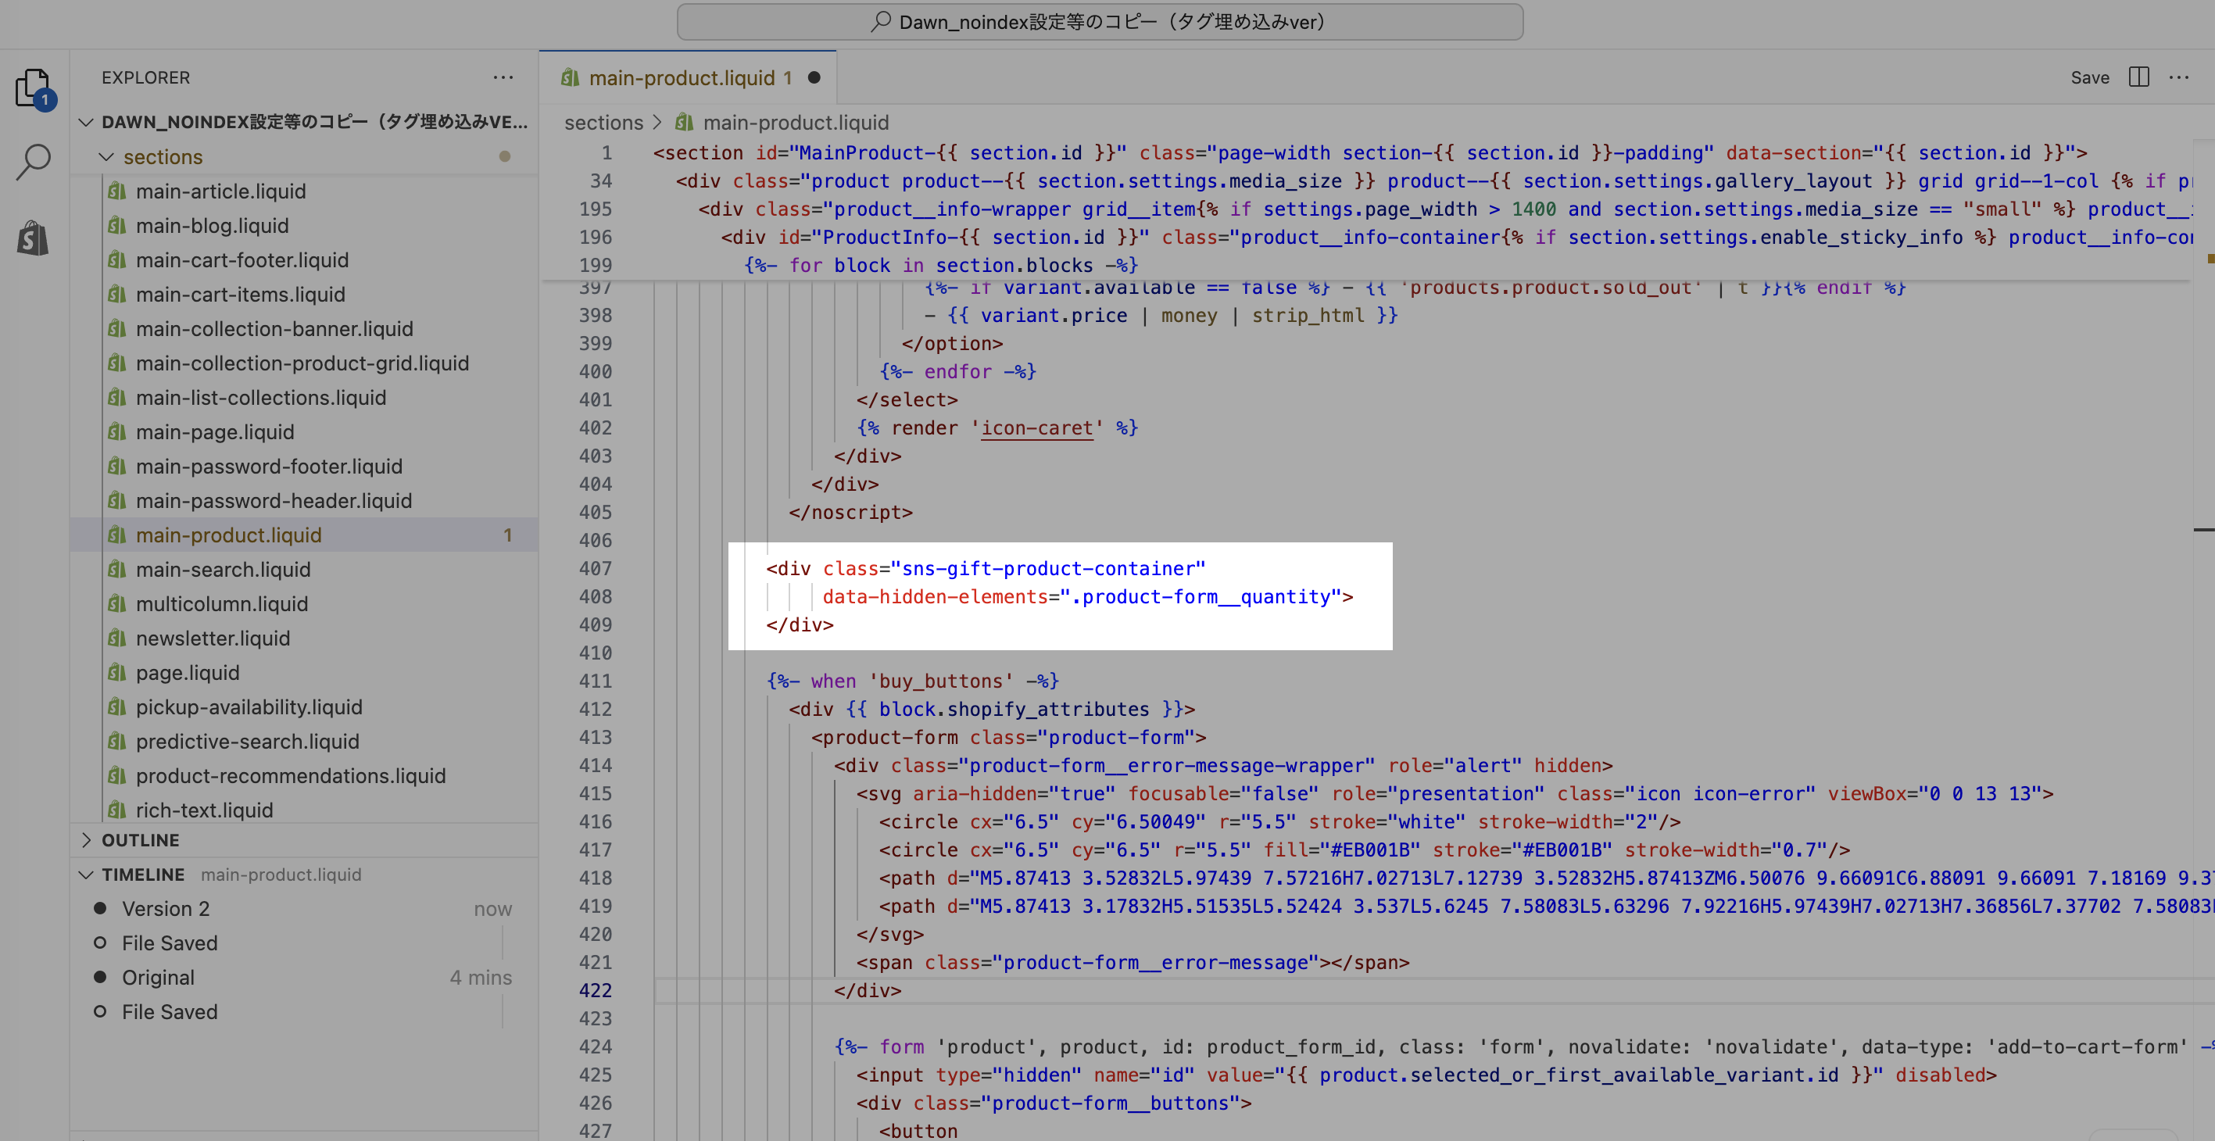This screenshot has width=2215, height=1141.
Task: Open main-list-collections.liquid file
Action: coord(261,397)
